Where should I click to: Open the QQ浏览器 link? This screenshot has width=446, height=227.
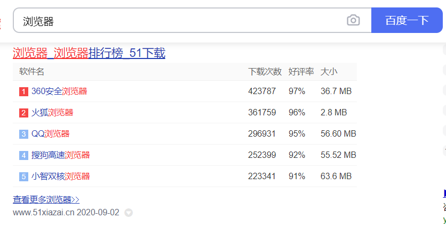tap(51, 134)
